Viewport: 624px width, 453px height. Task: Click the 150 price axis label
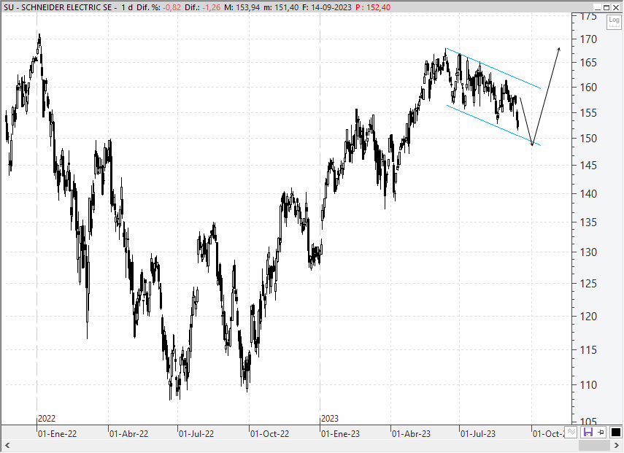(x=588, y=139)
